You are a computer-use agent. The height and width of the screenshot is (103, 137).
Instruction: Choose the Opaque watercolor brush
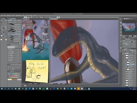coord(15,24)
